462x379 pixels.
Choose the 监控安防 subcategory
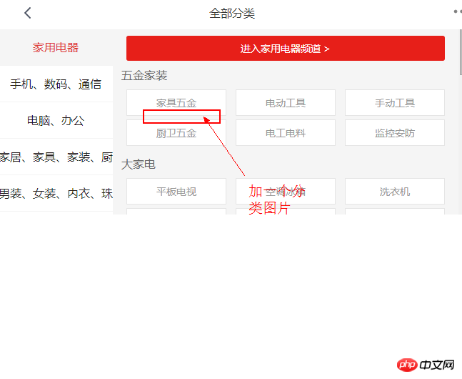pos(395,133)
